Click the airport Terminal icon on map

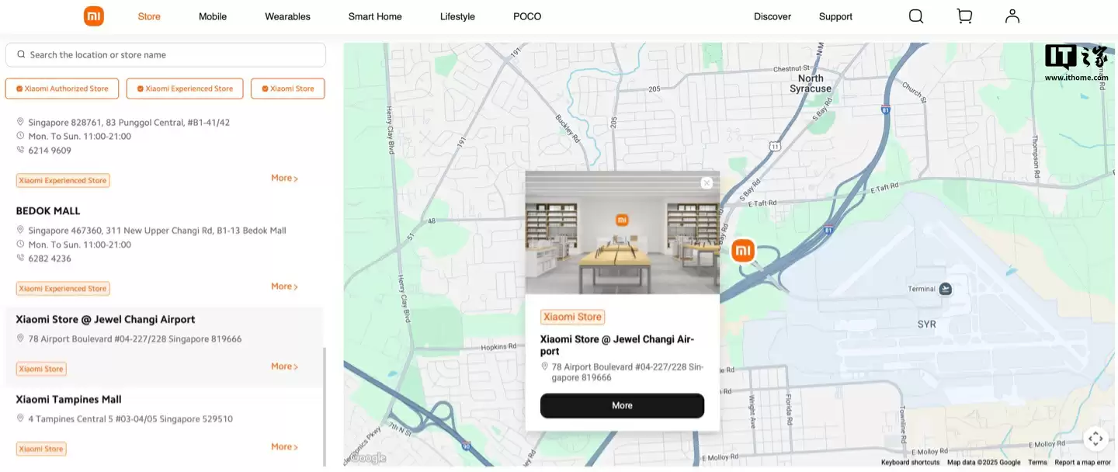945,289
